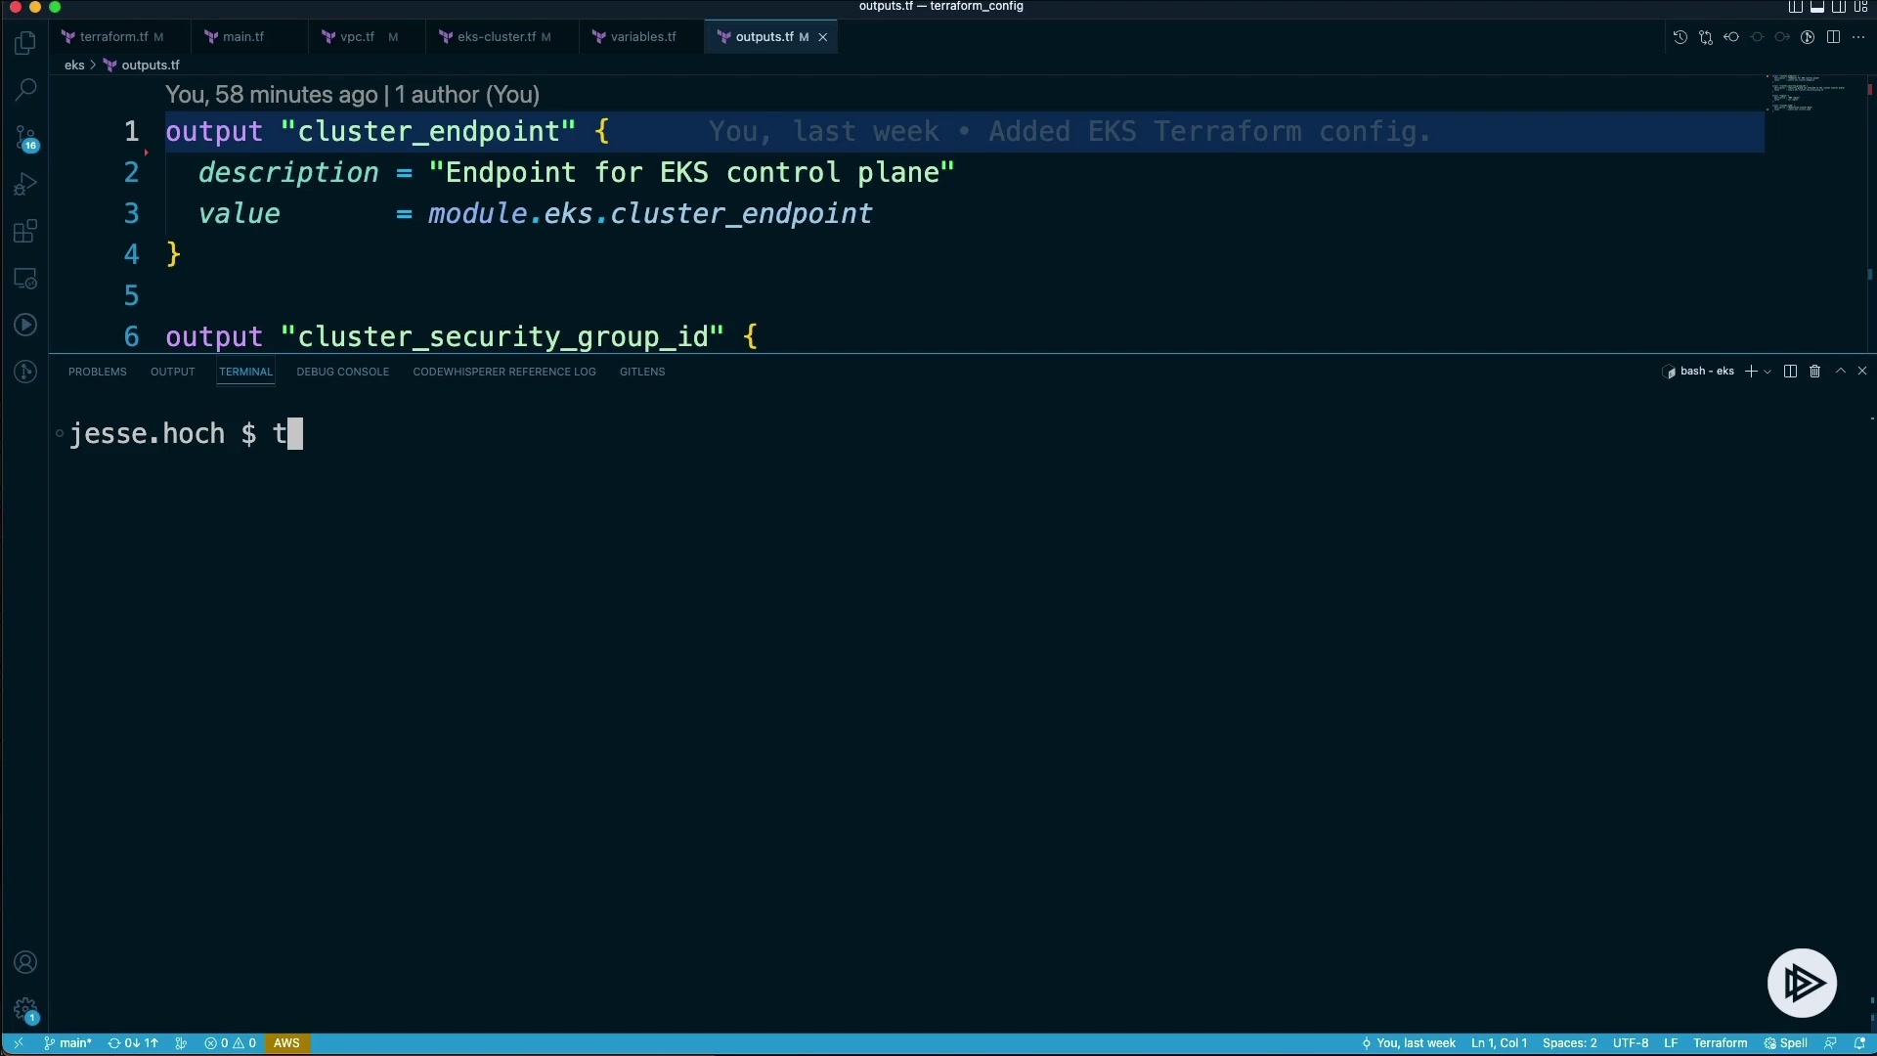The image size is (1877, 1056).
Task: Kill terminal with the trash icon
Action: tap(1814, 372)
